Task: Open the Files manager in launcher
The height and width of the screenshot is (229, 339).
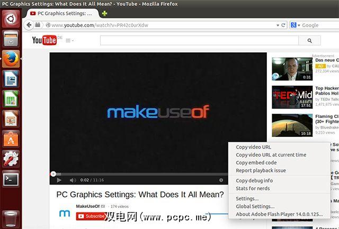Action: tap(11, 39)
